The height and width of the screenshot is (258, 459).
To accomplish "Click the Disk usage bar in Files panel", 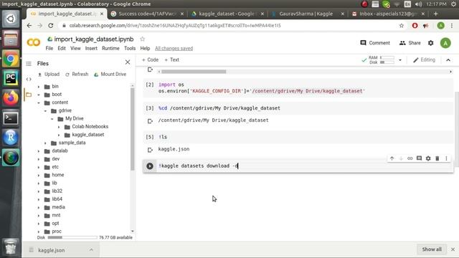I will click(x=72, y=237).
